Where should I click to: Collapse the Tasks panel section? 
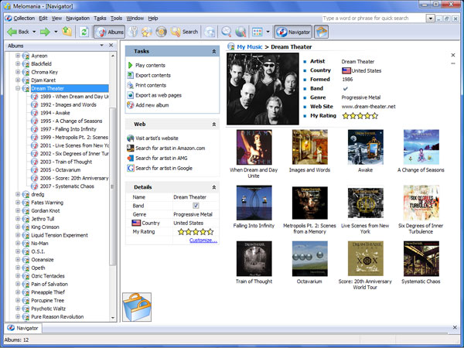[213, 51]
